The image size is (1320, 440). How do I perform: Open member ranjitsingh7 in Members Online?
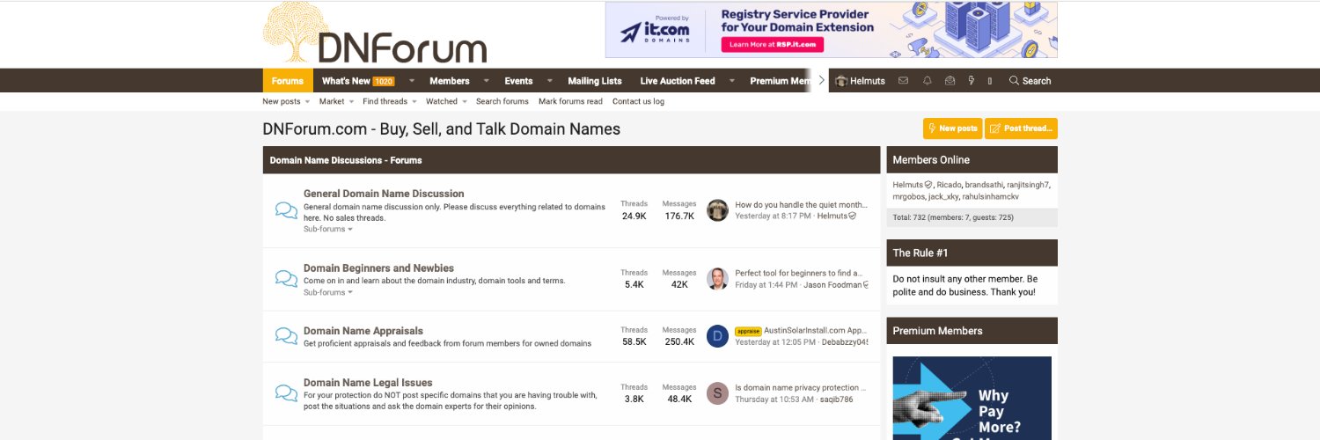1028,185
